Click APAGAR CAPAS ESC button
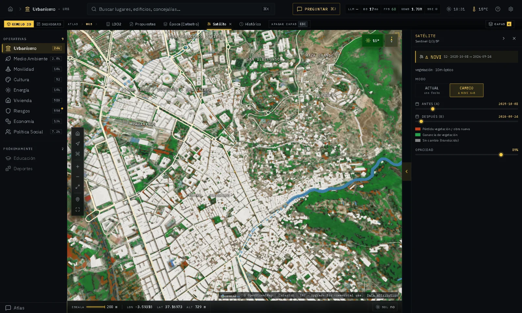Screen dimensions: 522x313 (289, 24)
